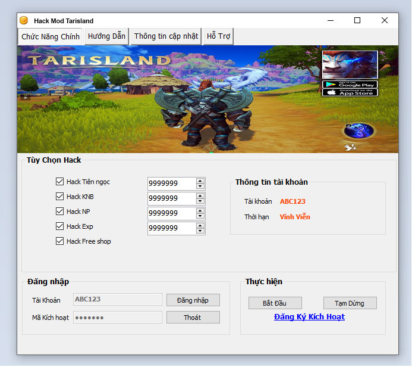Switch to the Hướng Dẫn tab

(x=106, y=36)
